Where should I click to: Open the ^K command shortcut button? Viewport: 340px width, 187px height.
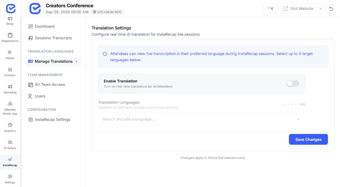coord(270,9)
